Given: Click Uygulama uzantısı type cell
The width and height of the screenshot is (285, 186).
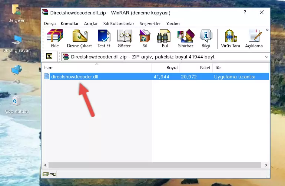Looking at the screenshot, I should pos(235,77).
